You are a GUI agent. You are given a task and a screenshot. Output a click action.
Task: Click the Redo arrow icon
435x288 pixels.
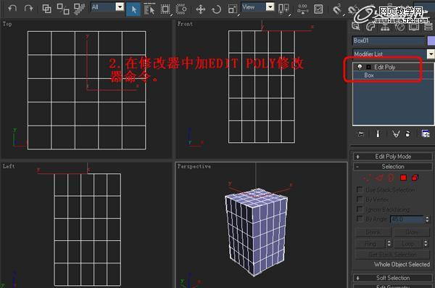28,8
